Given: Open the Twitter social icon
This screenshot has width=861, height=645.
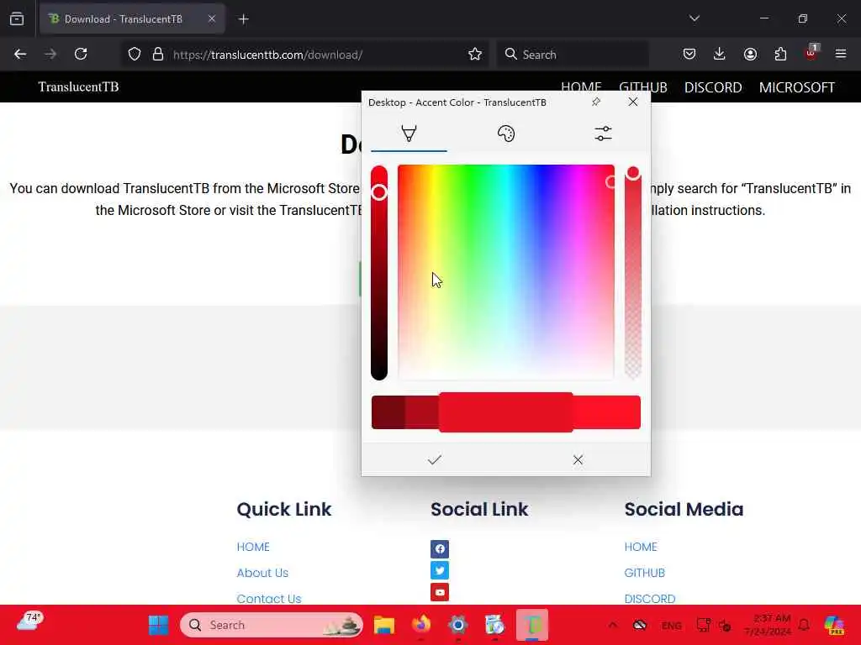Looking at the screenshot, I should (x=440, y=570).
